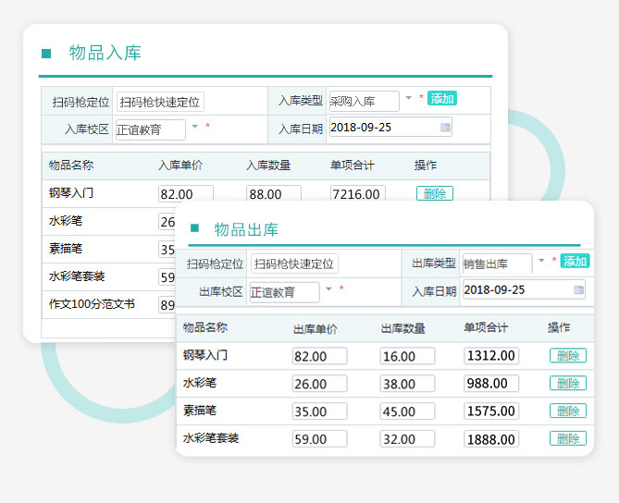Delete 水彩笔套装 row in 出库 table

(x=567, y=438)
